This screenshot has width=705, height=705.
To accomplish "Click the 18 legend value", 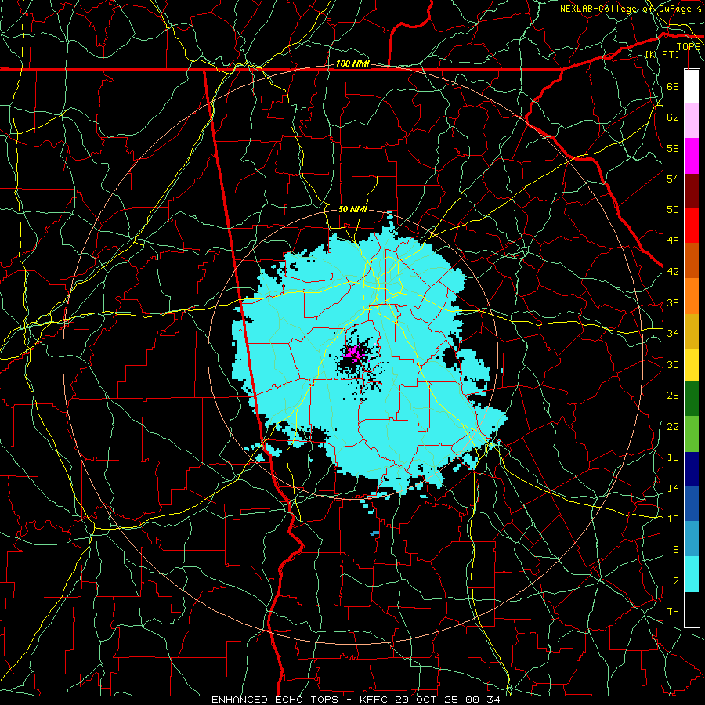I will click(673, 457).
